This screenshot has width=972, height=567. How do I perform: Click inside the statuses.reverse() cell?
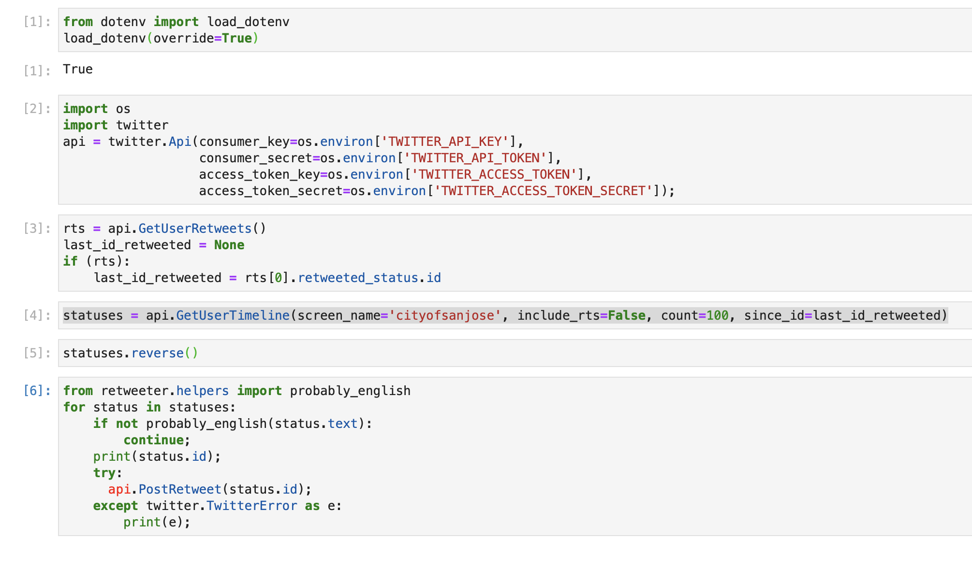tap(131, 353)
